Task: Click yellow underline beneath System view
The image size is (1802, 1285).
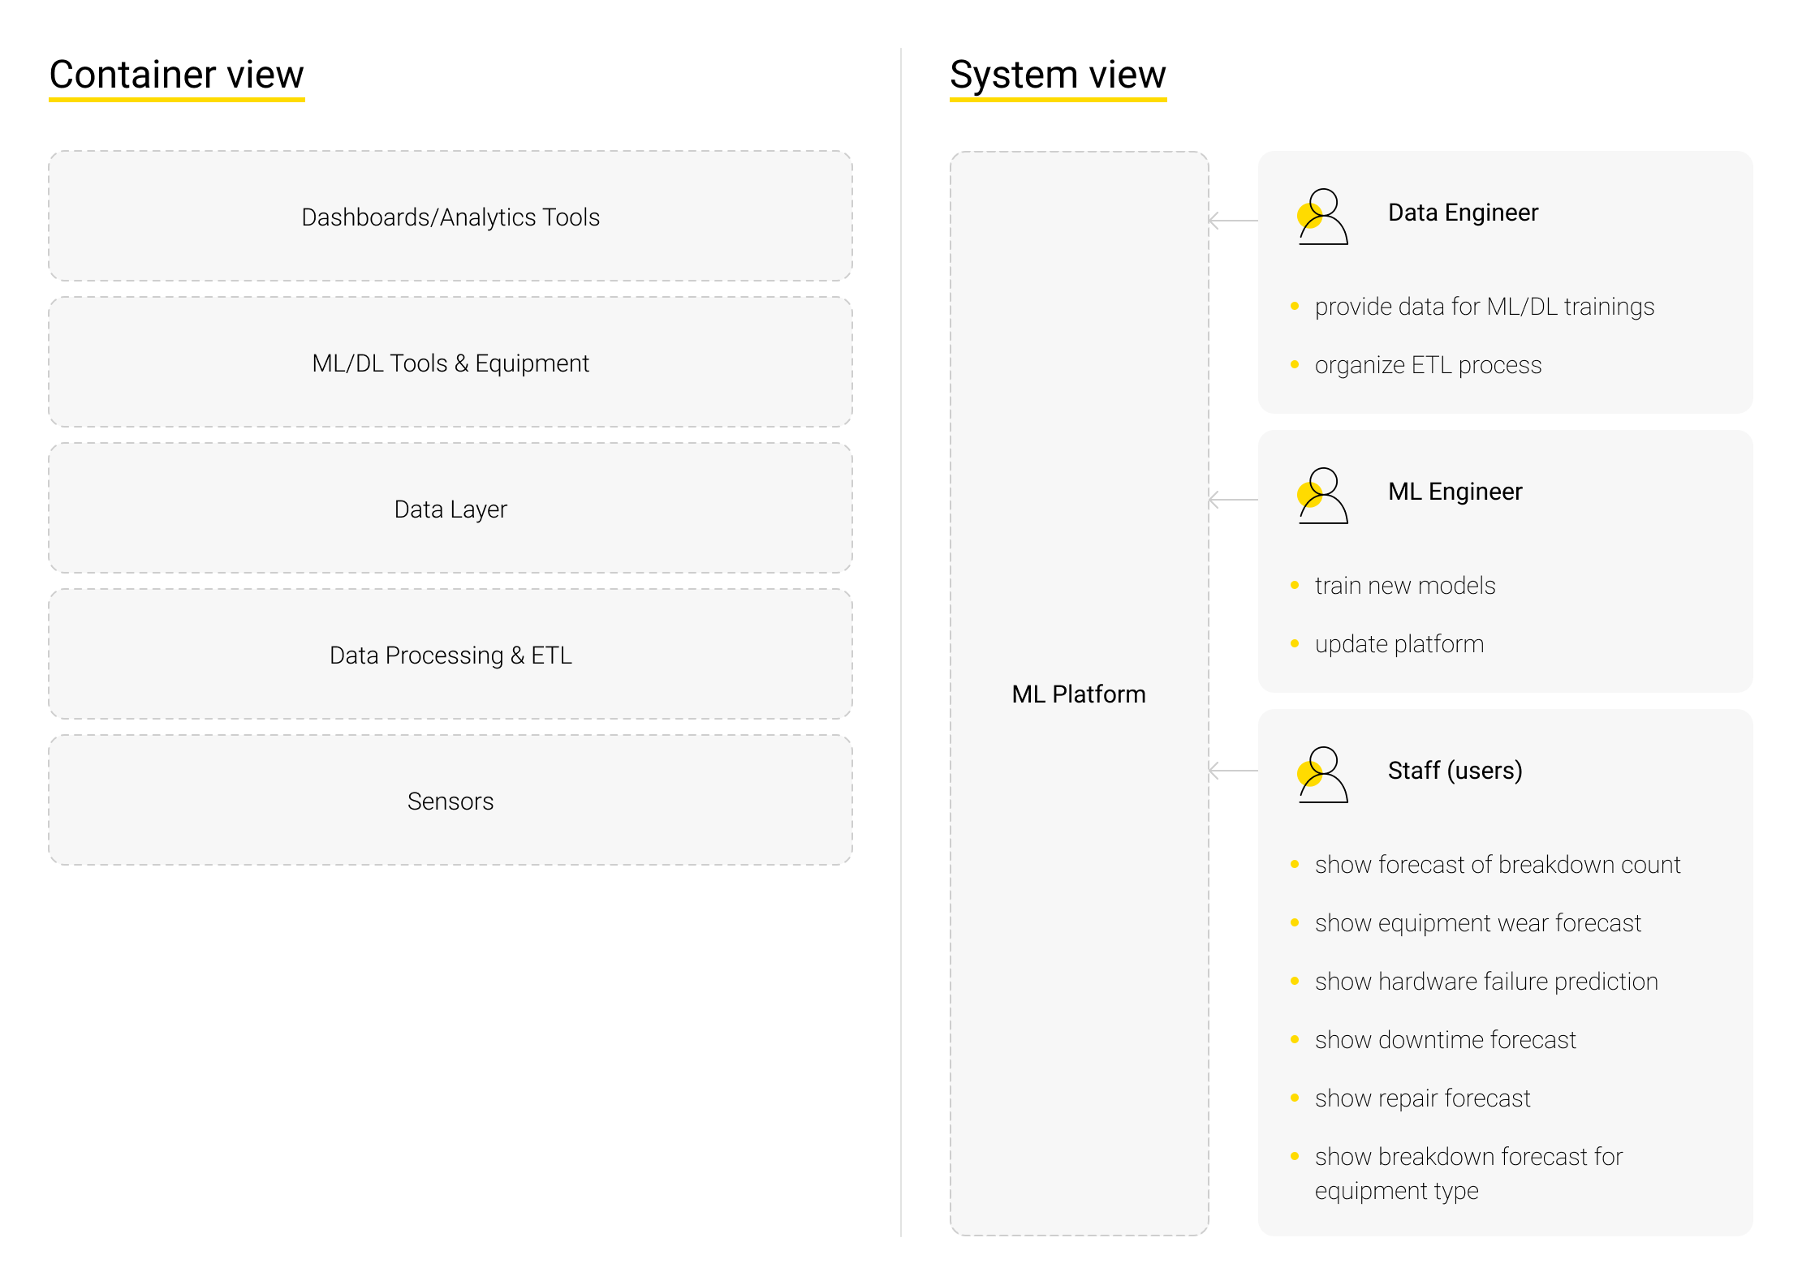Action: pos(1058,100)
